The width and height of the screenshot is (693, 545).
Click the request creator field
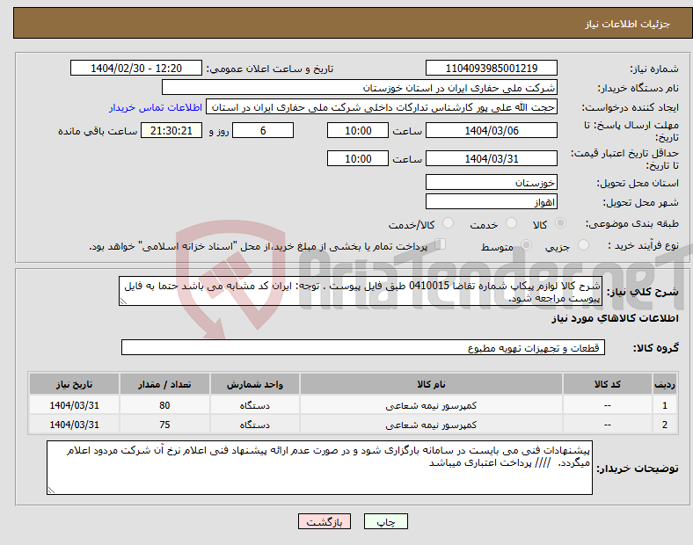pos(382,107)
